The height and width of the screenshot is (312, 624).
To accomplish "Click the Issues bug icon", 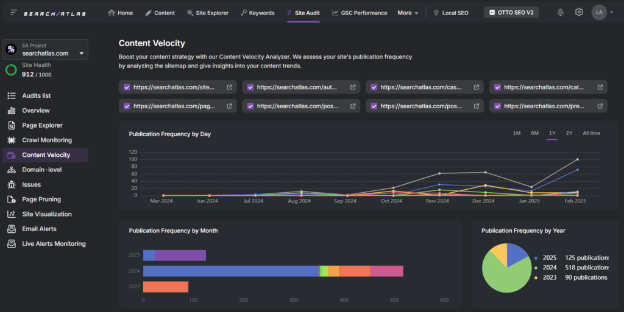I will 12,184.
